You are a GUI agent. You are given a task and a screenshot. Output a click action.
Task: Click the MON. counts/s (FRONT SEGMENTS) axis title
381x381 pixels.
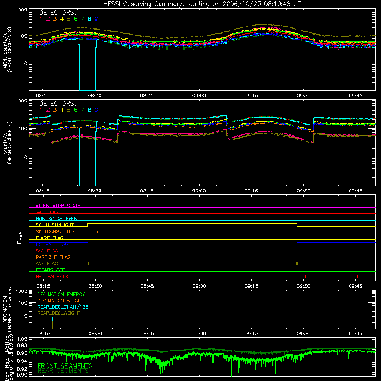click(7, 50)
